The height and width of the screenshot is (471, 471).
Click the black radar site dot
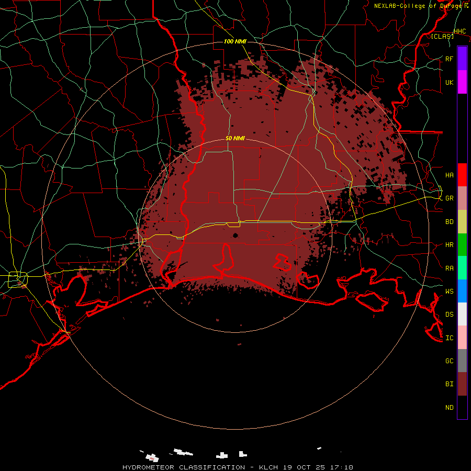[235, 235]
